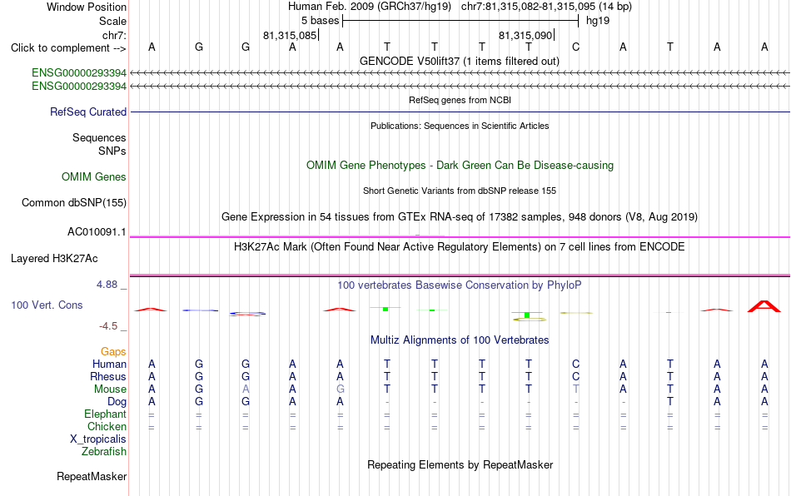Click the 'Click to complement -->' label
Screen dimensions: 791x496
(x=68, y=48)
